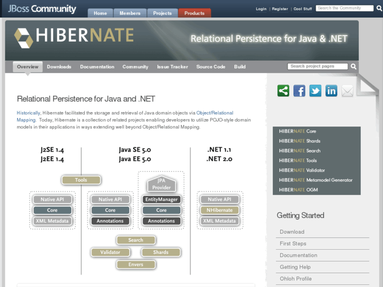Click the Login link

tap(261, 9)
